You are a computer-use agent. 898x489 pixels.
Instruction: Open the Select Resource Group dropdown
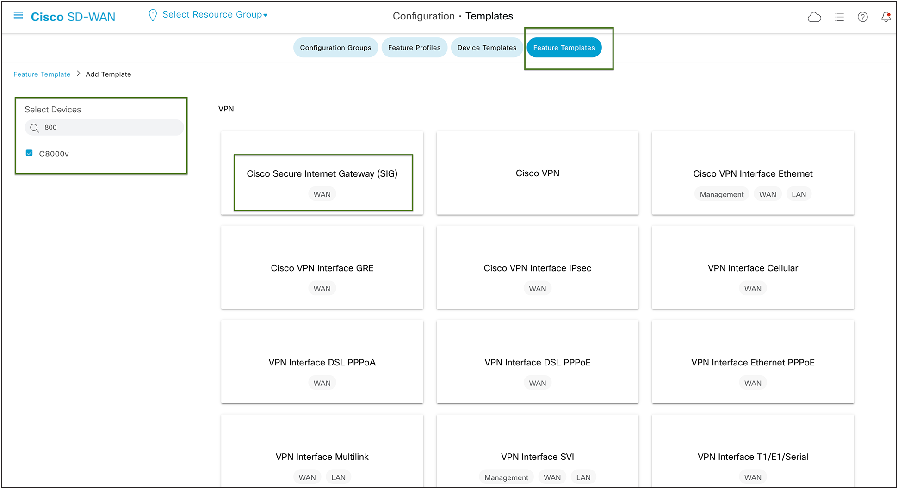[215, 15]
